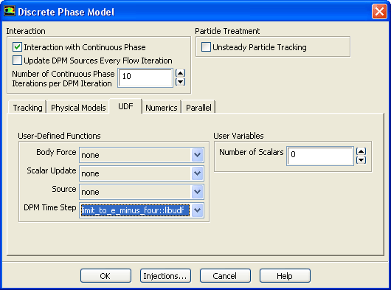Click the Cancel button
Viewport: 391px width, 290px height.
pyautogui.click(x=225, y=275)
